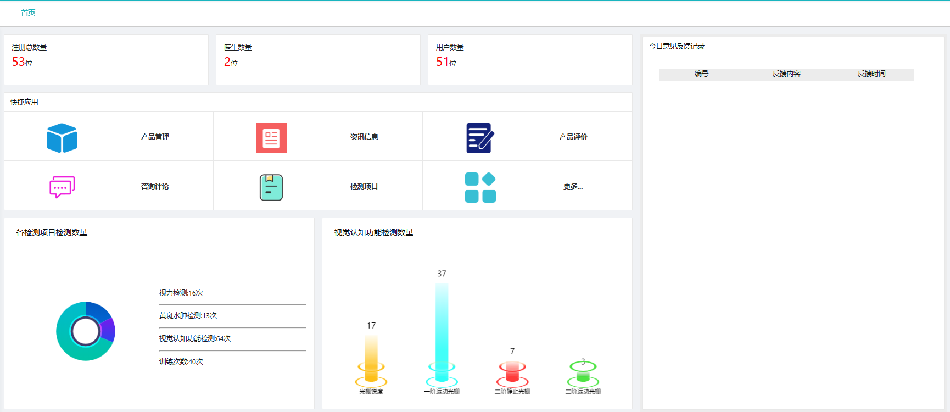This screenshot has width=950, height=412.
Task: Click the 视觉认知功能检测数量 chart title
Action: (x=374, y=232)
